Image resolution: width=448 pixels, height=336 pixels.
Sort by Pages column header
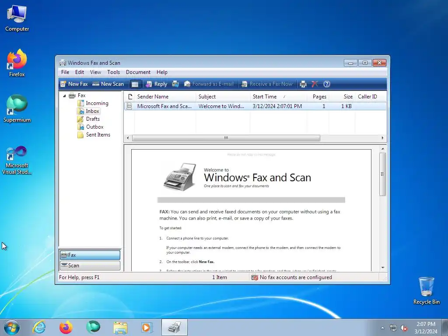pyautogui.click(x=318, y=97)
